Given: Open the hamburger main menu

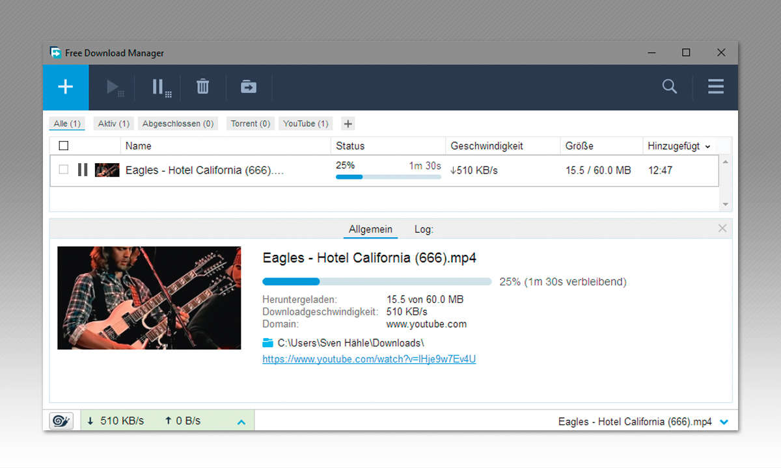Looking at the screenshot, I should [x=716, y=86].
